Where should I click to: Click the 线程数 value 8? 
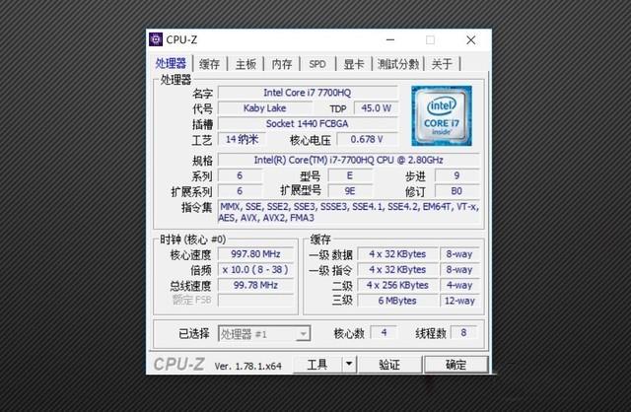click(x=463, y=332)
